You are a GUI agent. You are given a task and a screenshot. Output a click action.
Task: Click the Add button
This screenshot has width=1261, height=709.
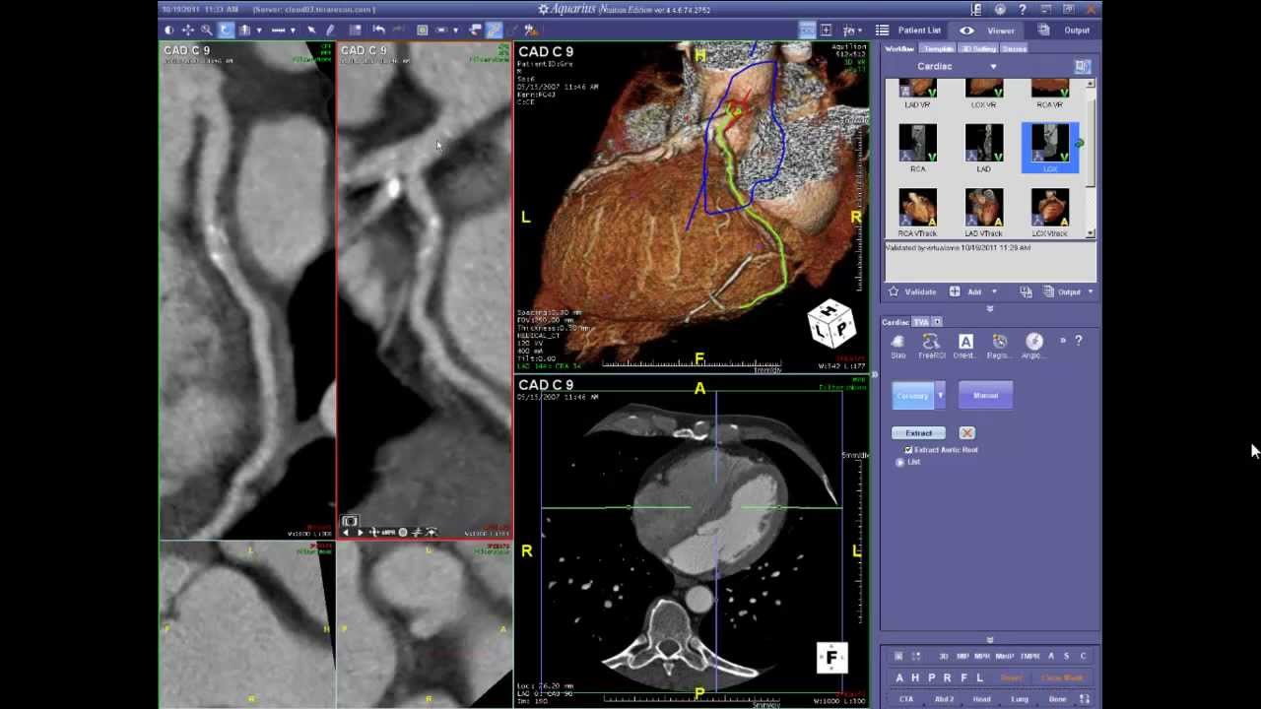966,291
